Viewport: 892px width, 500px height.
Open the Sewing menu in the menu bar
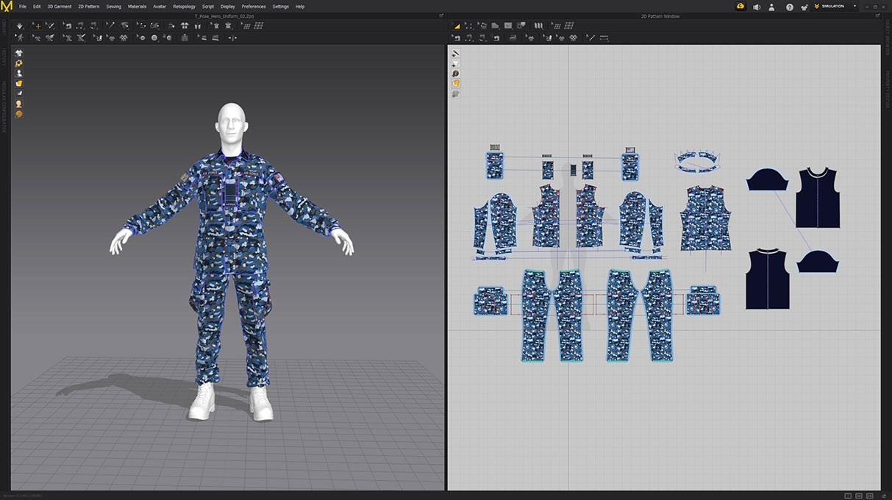point(113,6)
